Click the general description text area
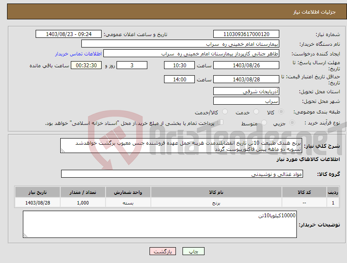This screenshot has height=263, width=347. [x=181, y=146]
